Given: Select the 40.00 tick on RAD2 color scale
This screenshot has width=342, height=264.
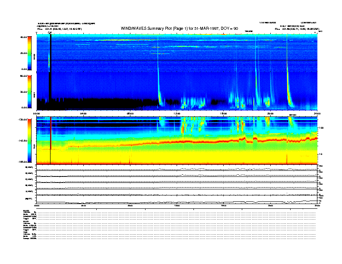Looking at the screenshot, I should point(23,37).
